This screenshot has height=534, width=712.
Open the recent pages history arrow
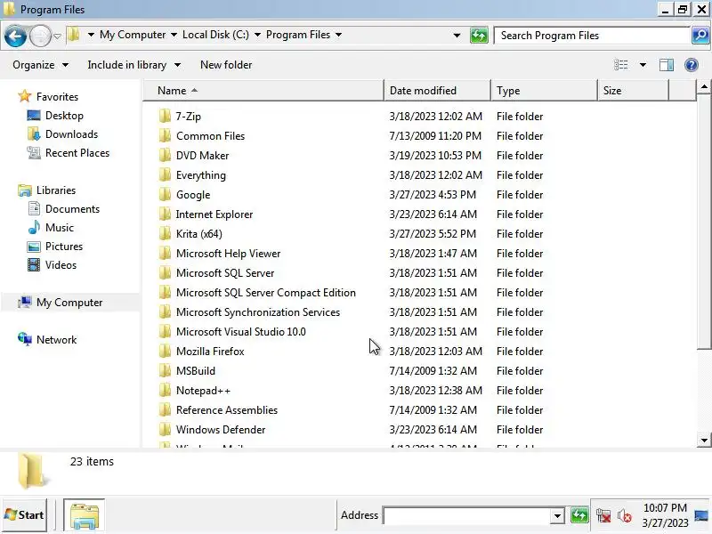pyautogui.click(x=57, y=36)
